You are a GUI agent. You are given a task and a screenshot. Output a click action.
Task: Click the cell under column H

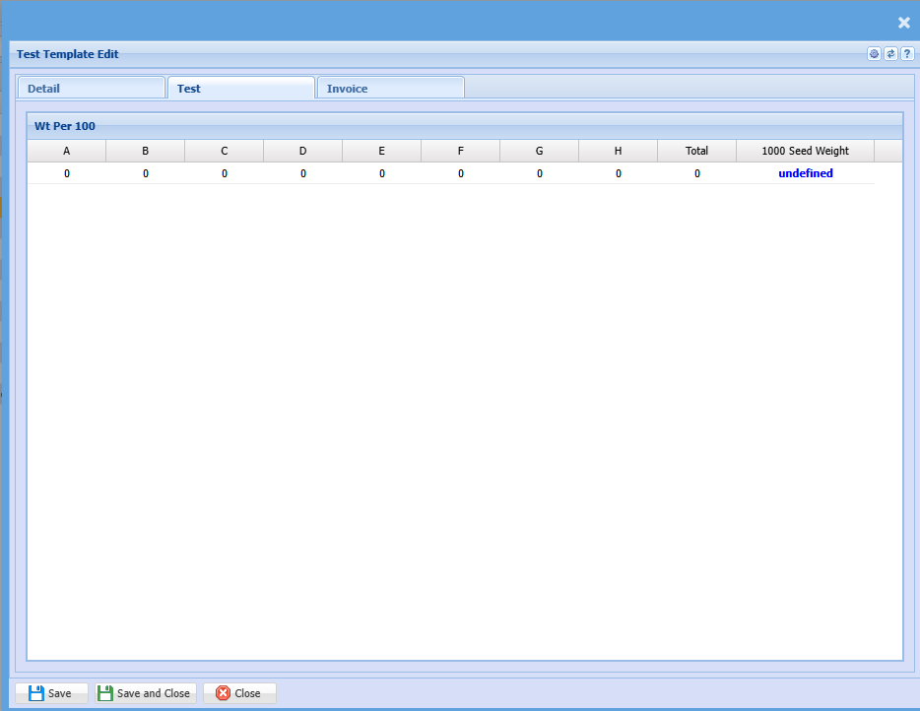(619, 173)
